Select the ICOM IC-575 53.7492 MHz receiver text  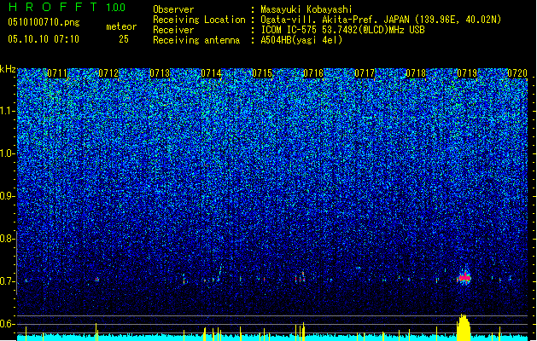tap(342, 30)
